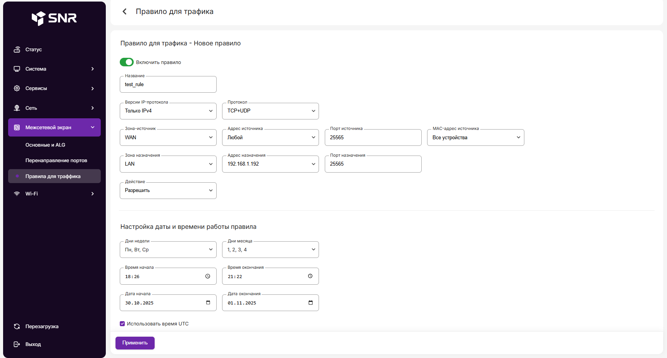The width and height of the screenshot is (667, 358).
Task: Select Основные и ALG in sidebar
Action: [x=45, y=145]
